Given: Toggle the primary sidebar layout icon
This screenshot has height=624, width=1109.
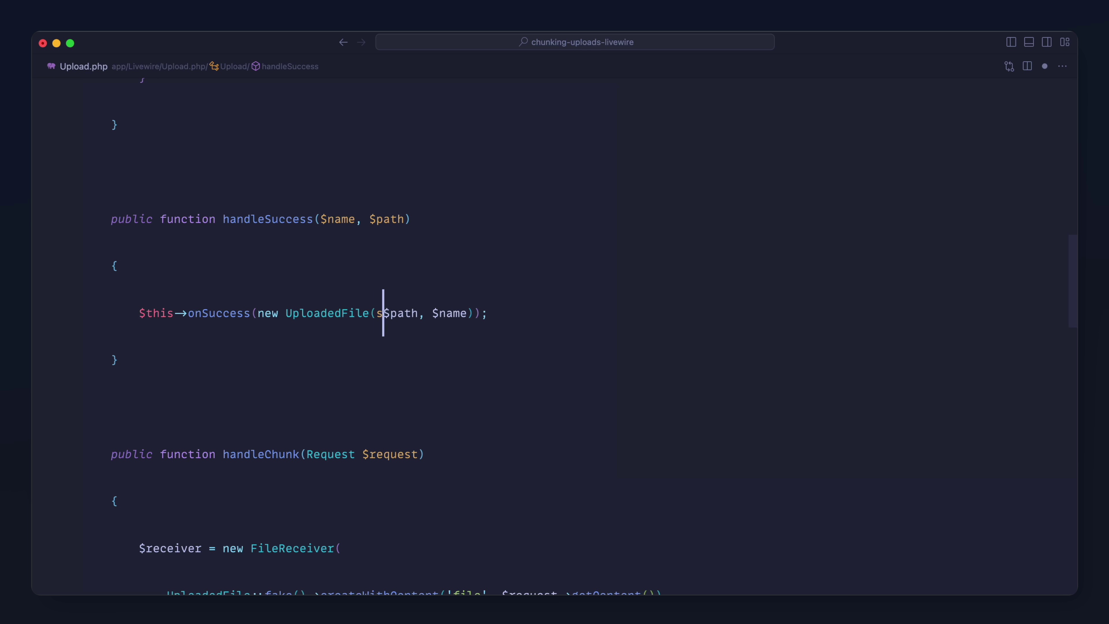Looking at the screenshot, I should click(x=1011, y=42).
